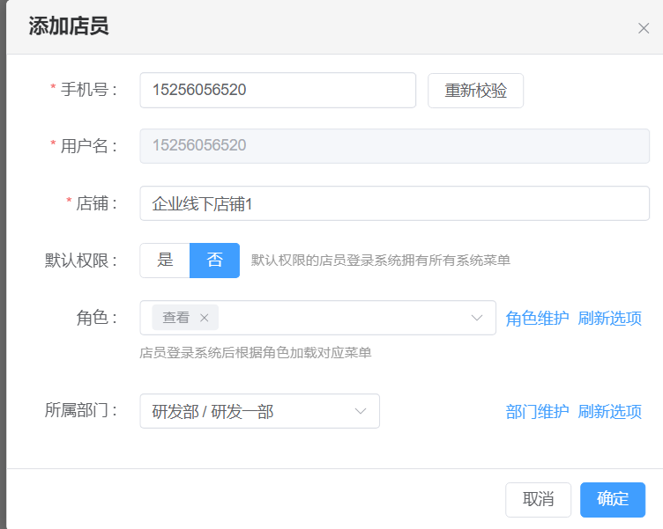Click the 确定 button
Screen dimensions: 663x529
click(x=613, y=499)
